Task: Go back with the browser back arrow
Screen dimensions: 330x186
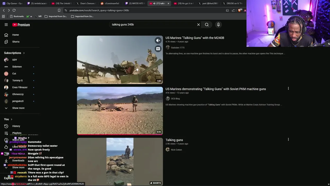Action: [x=4, y=10]
